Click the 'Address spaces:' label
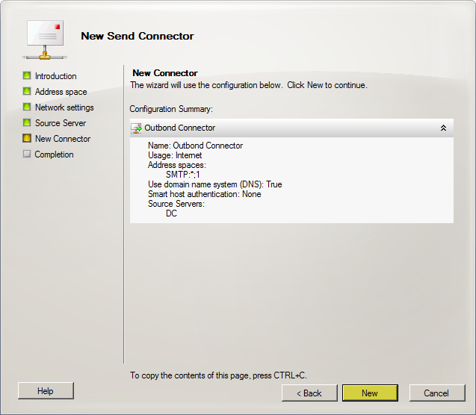476x415 pixels. tap(176, 165)
